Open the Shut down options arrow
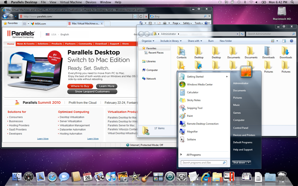 tap(249, 163)
